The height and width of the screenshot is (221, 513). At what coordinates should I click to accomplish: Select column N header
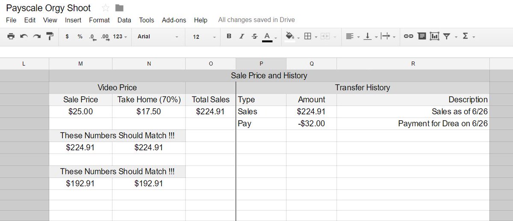(149, 64)
